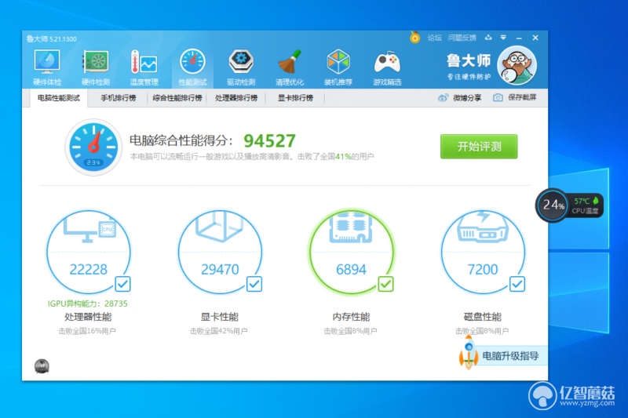Open 硬件检测 hardware detection
The image size is (628, 418).
(95, 67)
